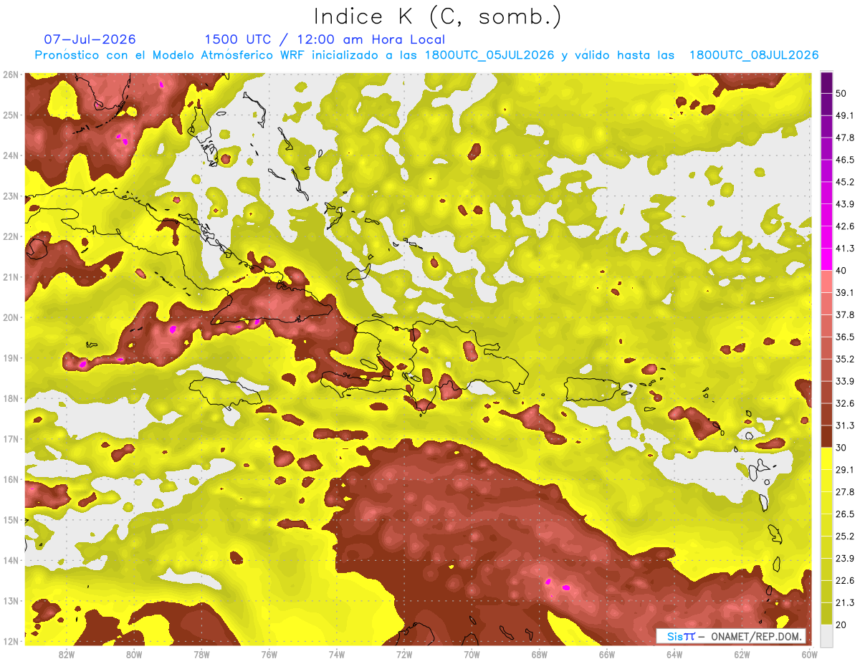Click the longitude label "72W"
860x664 pixels.
(404, 654)
